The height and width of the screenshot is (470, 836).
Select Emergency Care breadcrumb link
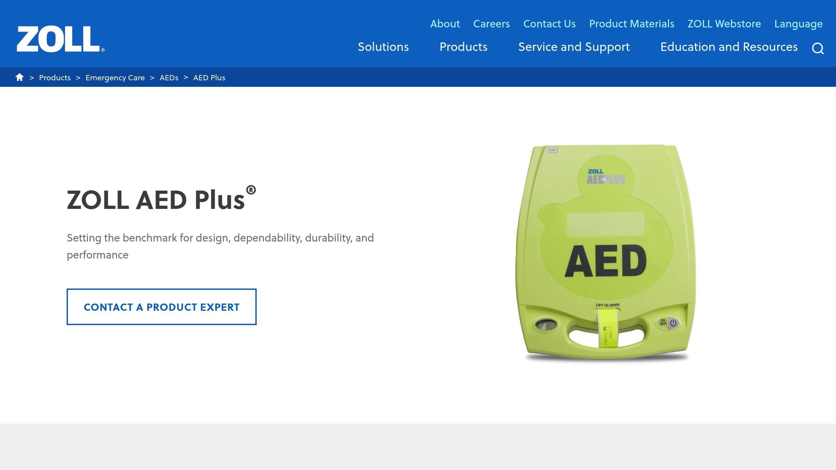click(x=115, y=78)
